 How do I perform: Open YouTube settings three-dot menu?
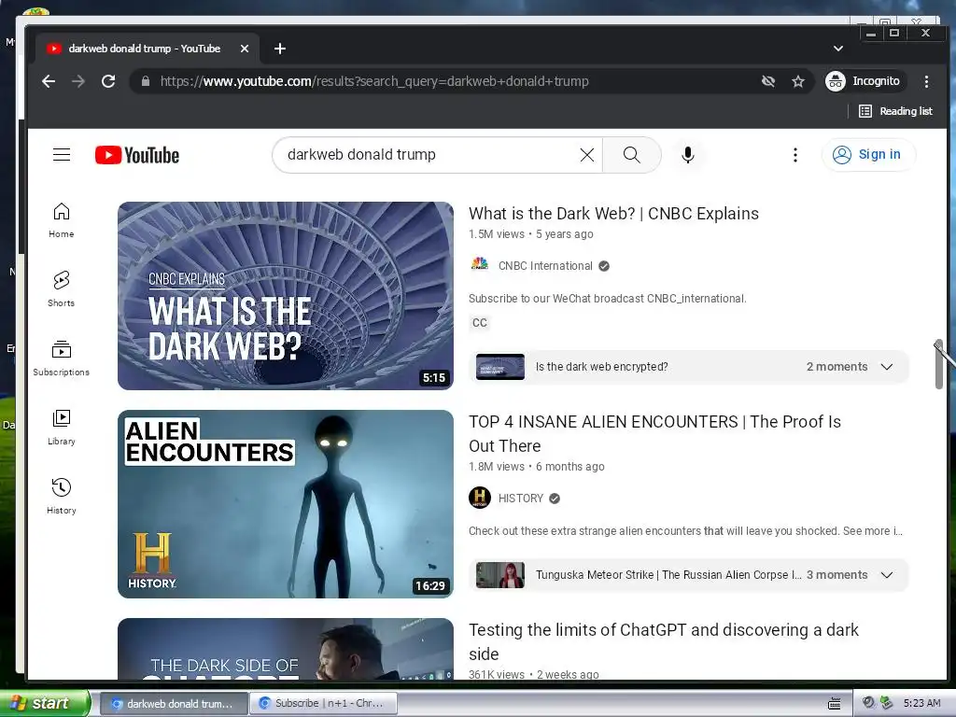[x=795, y=155]
